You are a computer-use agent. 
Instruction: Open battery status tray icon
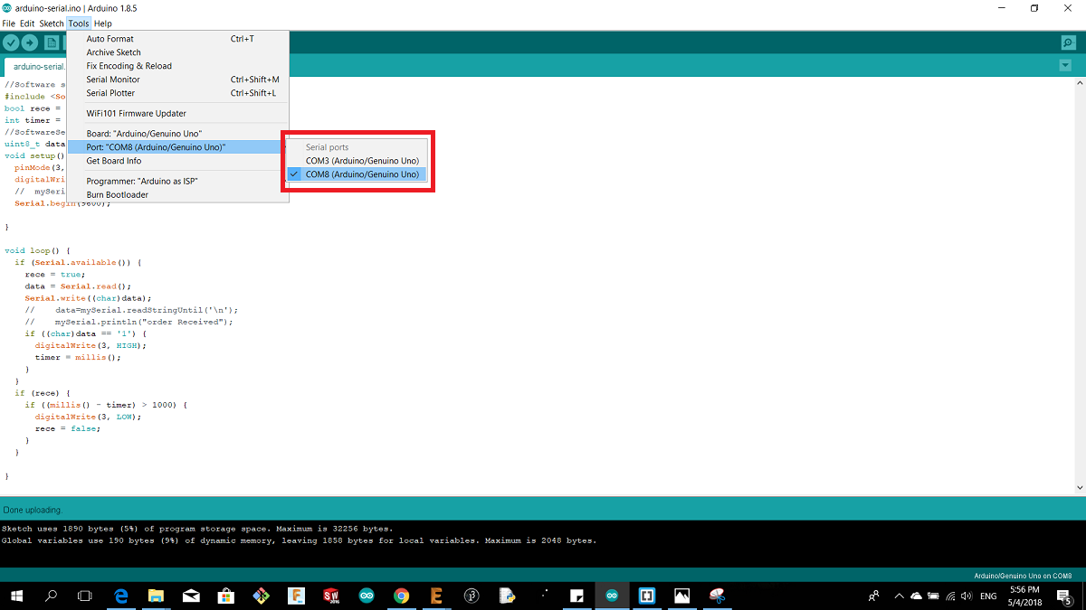pos(933,596)
